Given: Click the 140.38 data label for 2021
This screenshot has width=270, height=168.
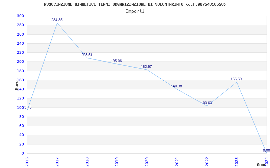Looking at the screenshot, I should point(176,86).
